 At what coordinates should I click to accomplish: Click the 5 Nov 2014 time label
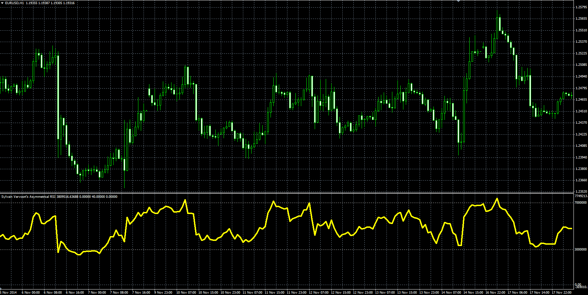point(8,293)
